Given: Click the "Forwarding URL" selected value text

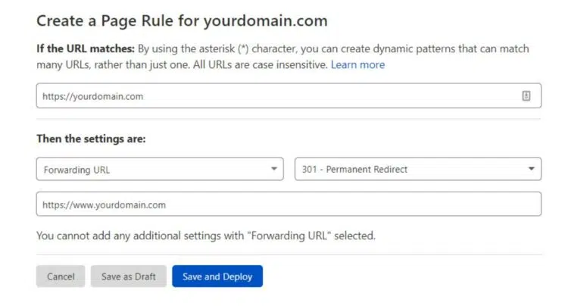Looking at the screenshot, I should pos(76,170).
